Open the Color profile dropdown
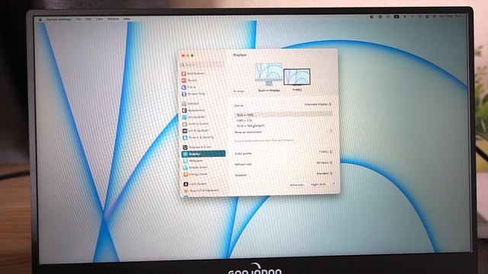488x274 pixels. click(326, 152)
